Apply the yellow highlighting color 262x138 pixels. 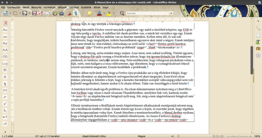[109, 13]
